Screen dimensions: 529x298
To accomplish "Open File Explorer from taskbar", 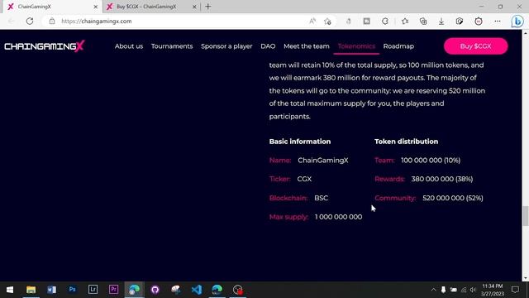I will coord(31,290).
